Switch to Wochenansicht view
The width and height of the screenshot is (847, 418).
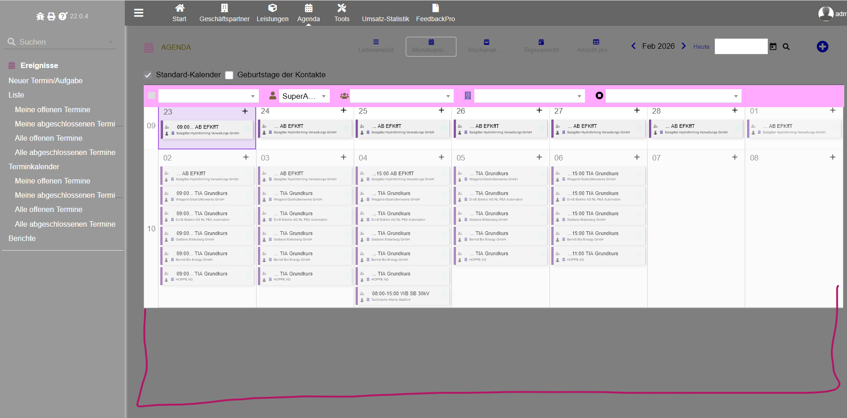[485, 46]
